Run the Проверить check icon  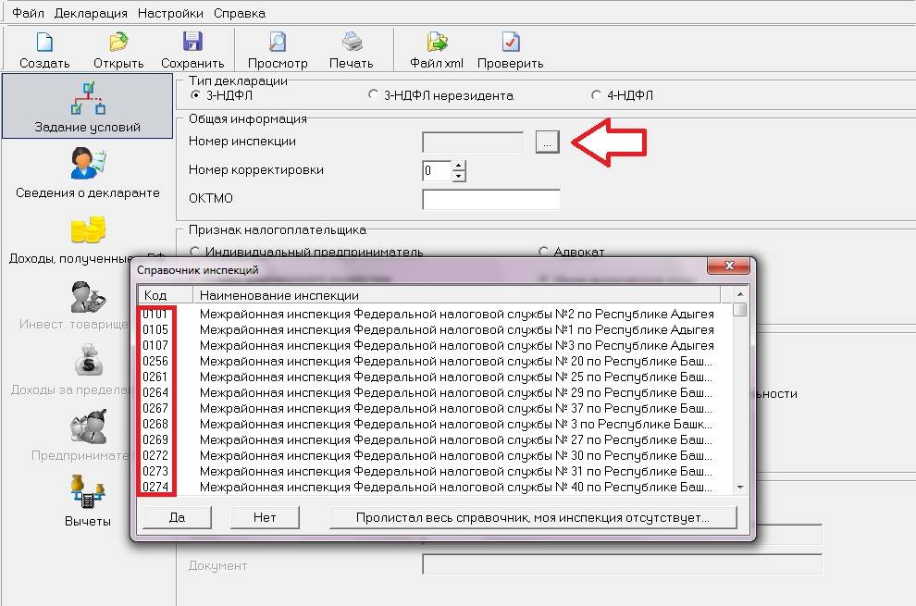[x=511, y=43]
